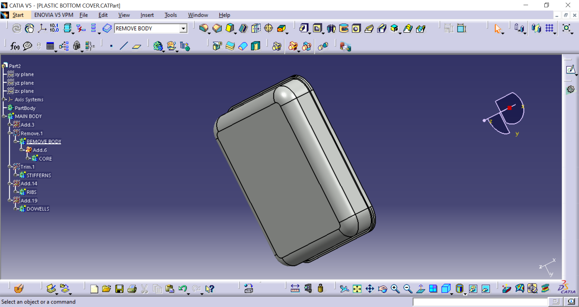
Task: Toggle Hide/Show on the view toolbar
Action: pyautogui.click(x=473, y=289)
